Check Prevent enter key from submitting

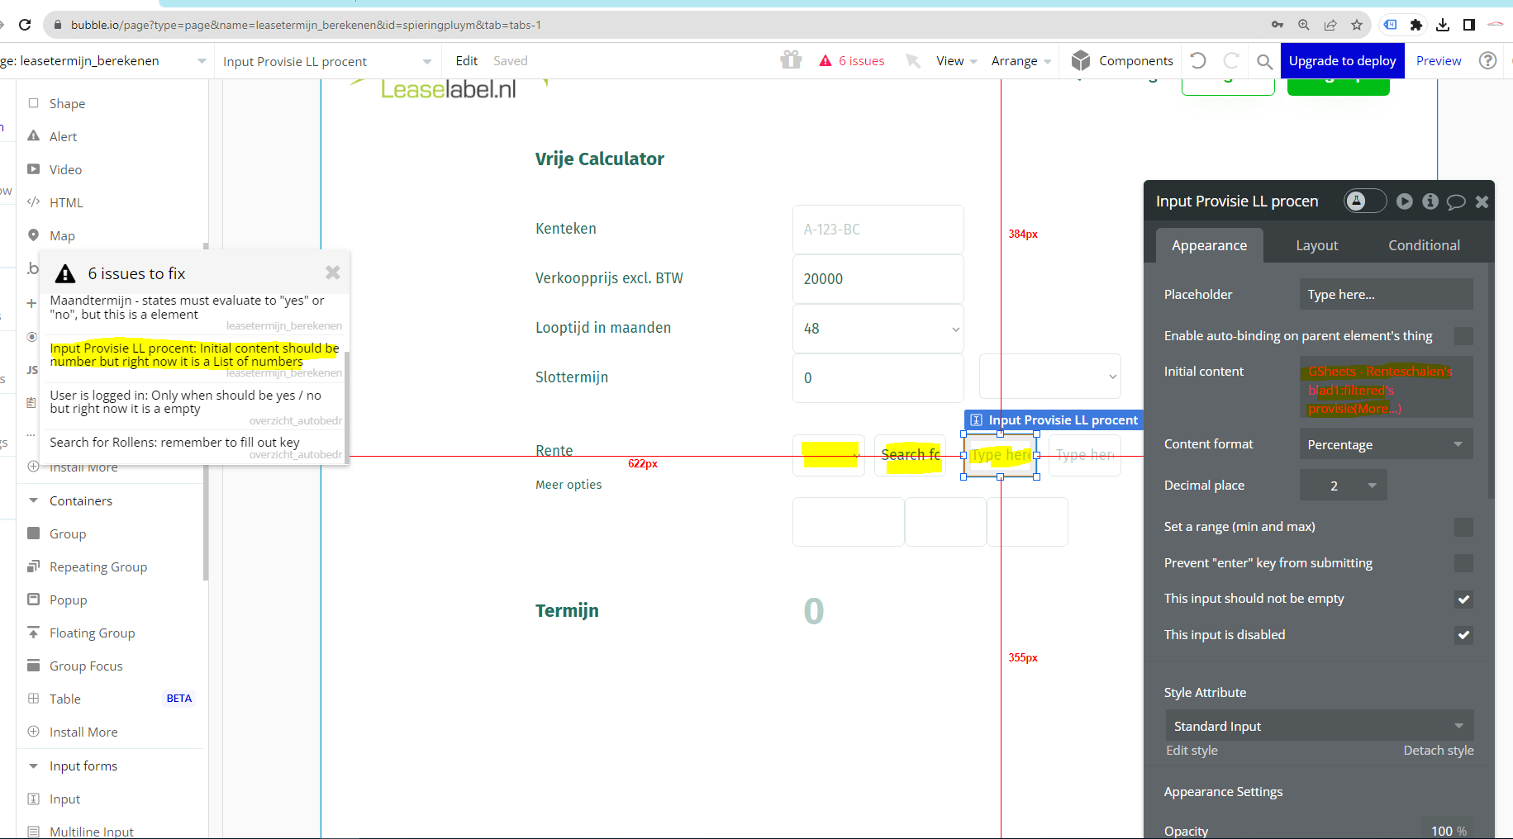point(1463,563)
